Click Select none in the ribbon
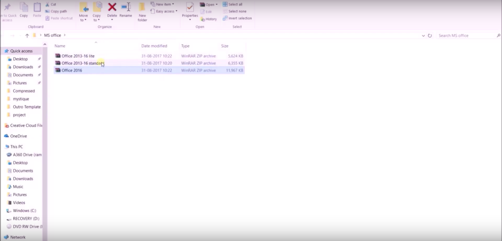The height and width of the screenshot is (241, 502). pyautogui.click(x=234, y=11)
